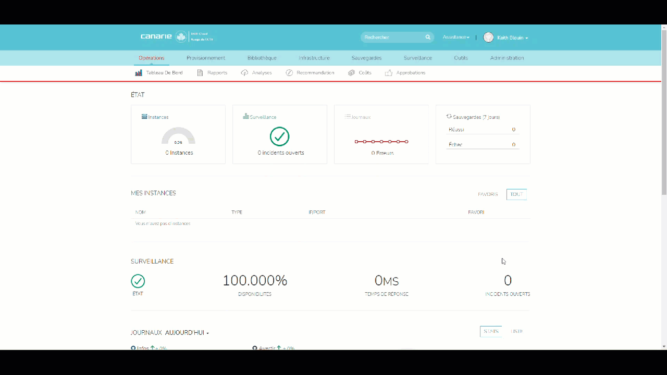The height and width of the screenshot is (375, 667).
Task: Click in the Rechercher search field
Action: point(392,37)
